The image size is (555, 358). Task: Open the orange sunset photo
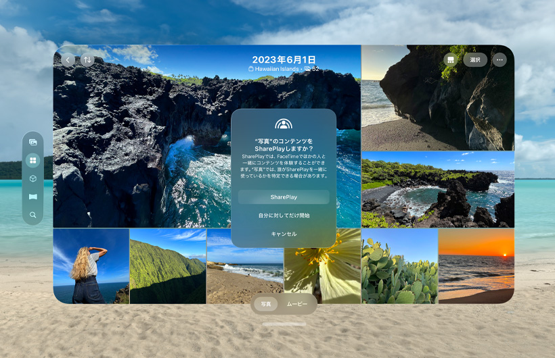point(476,266)
